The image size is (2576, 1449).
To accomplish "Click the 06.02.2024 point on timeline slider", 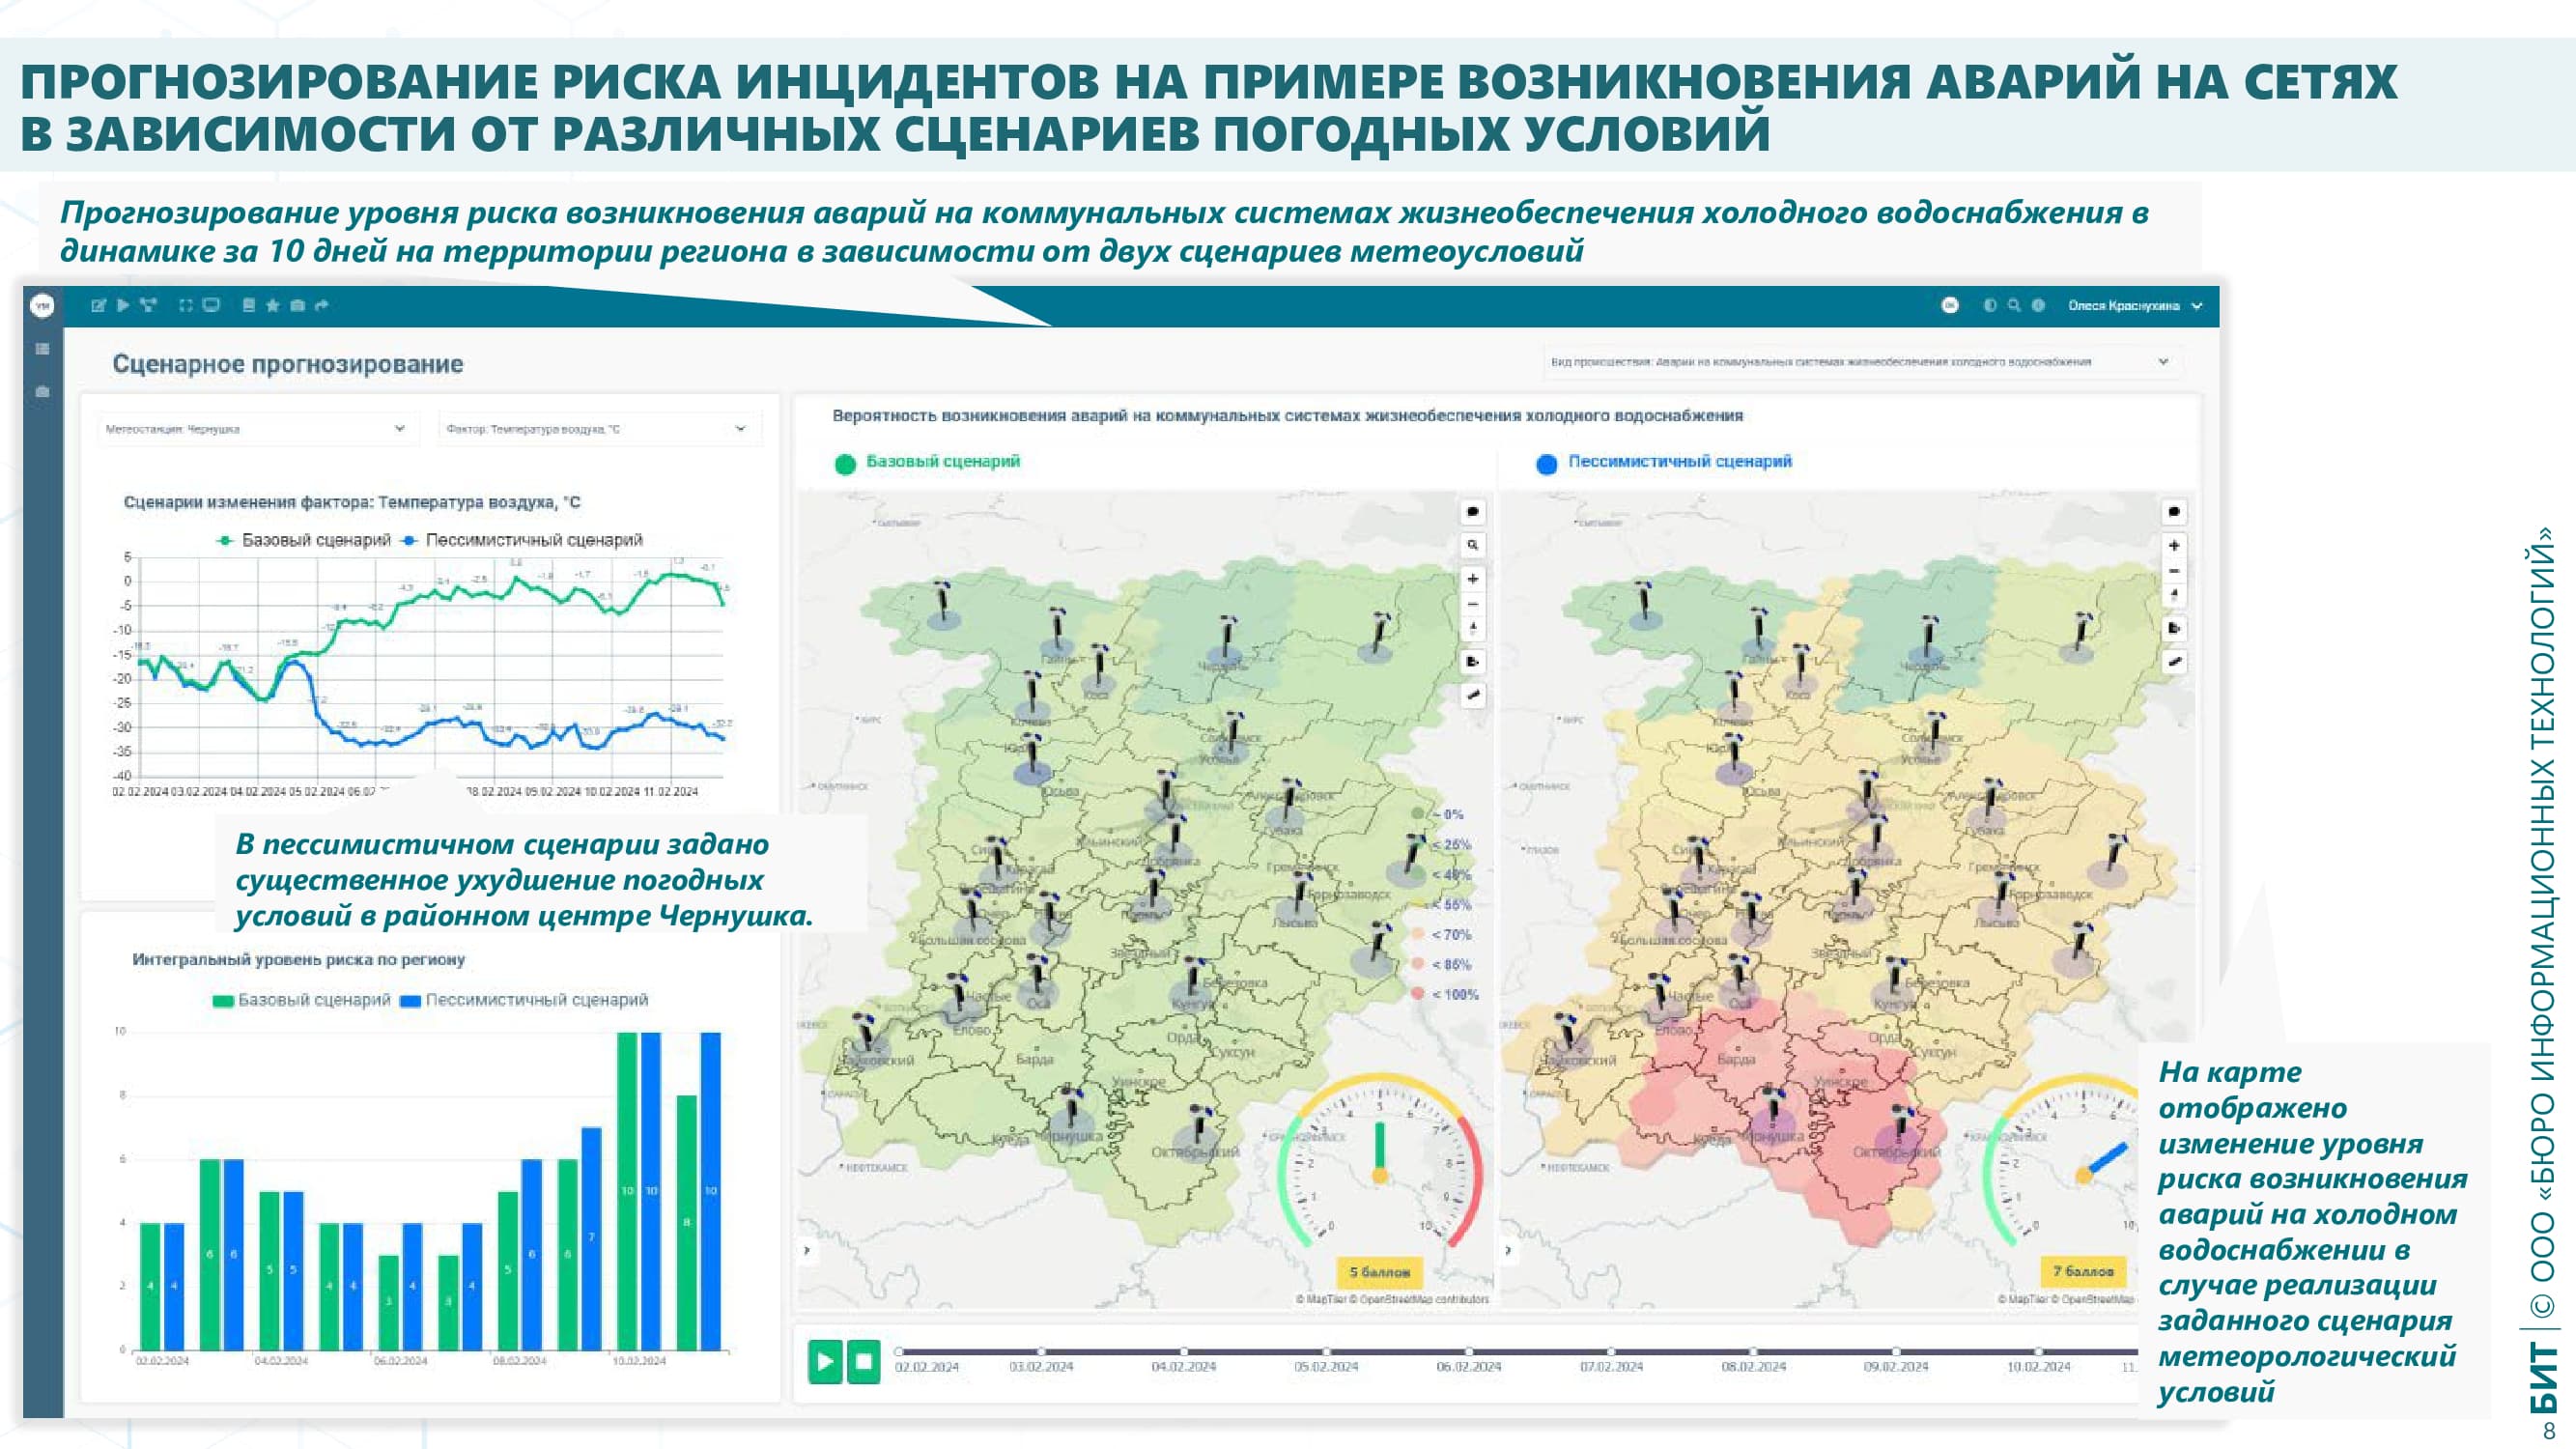I will (1468, 1352).
